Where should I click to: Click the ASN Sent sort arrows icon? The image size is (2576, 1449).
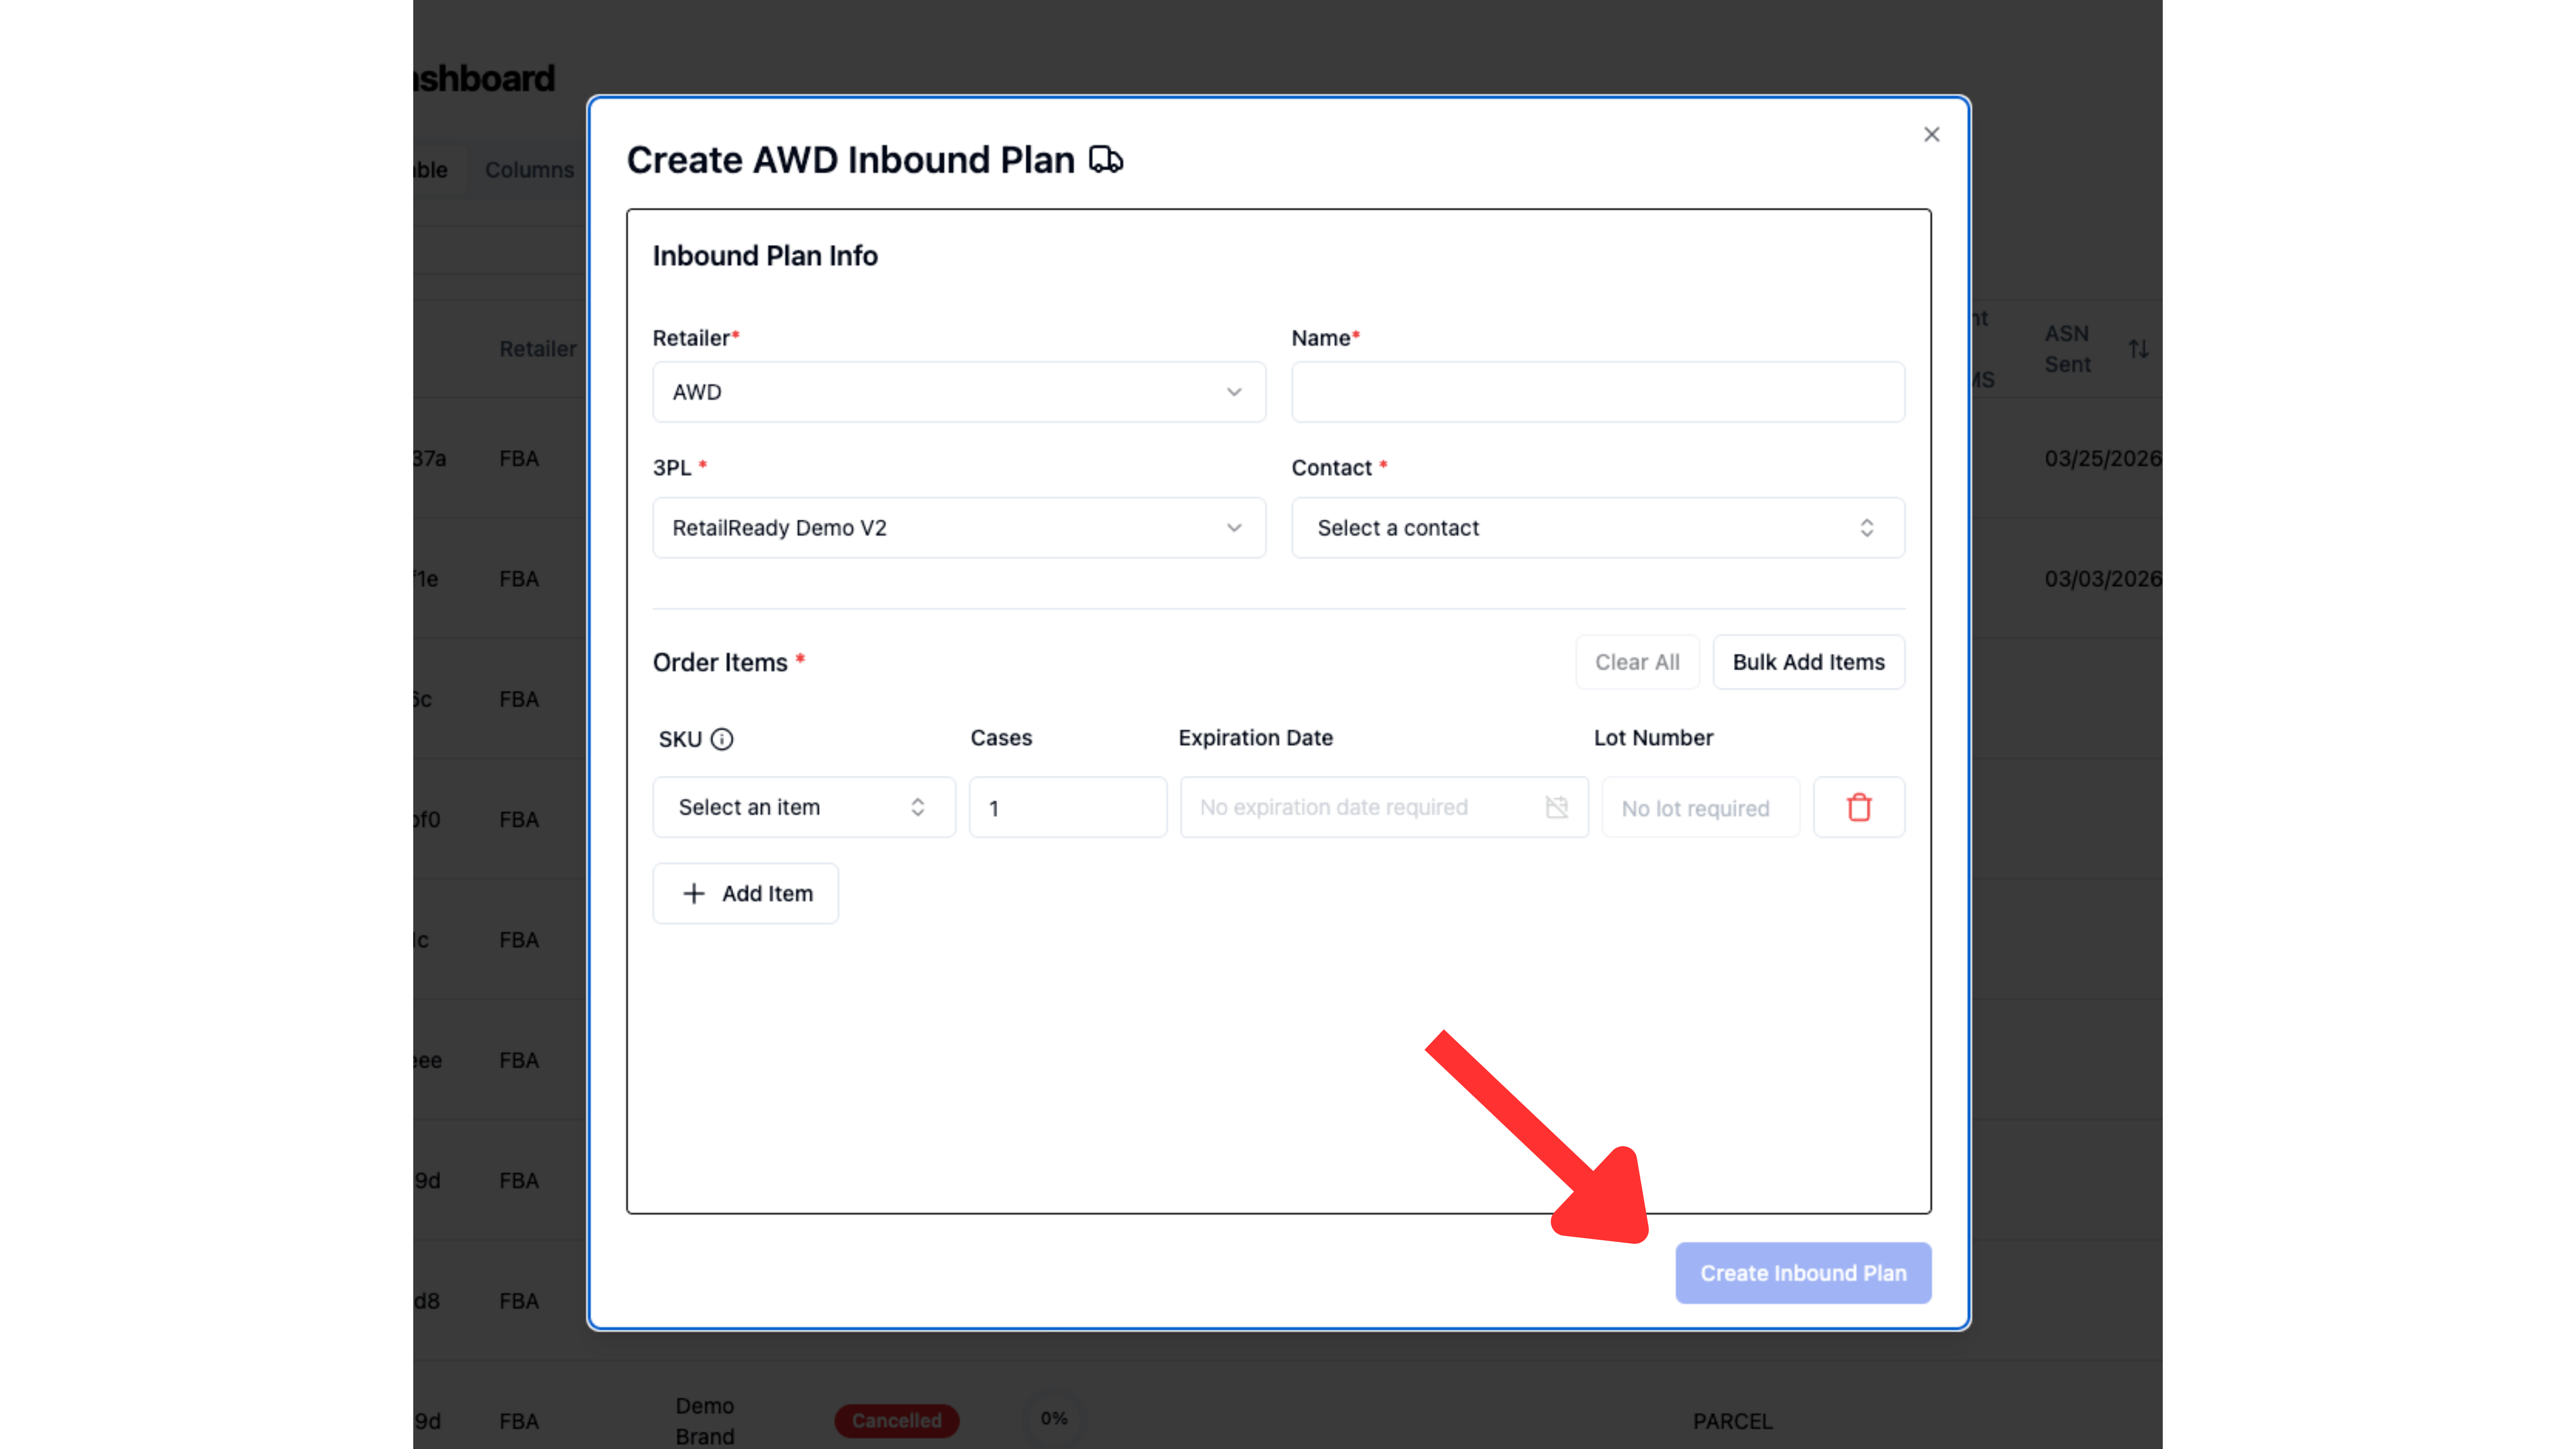[x=2138, y=349]
